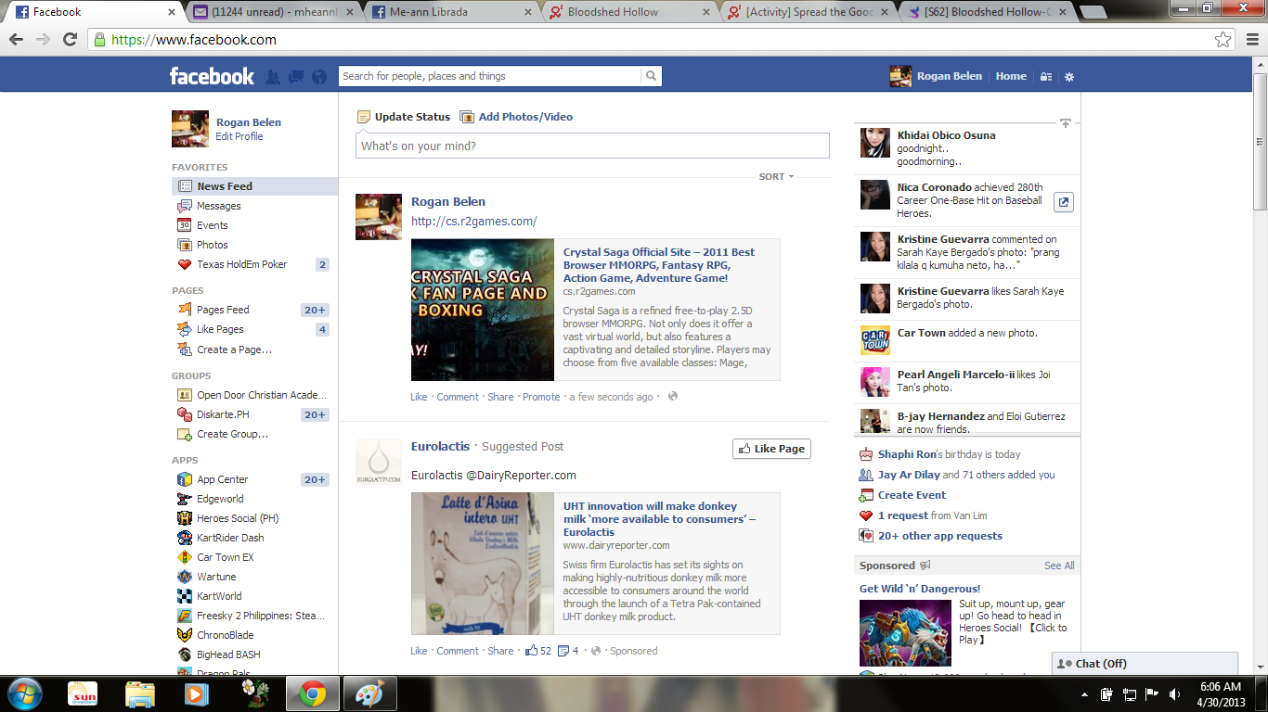Click the Promote link under Rogan's post

[x=541, y=397]
